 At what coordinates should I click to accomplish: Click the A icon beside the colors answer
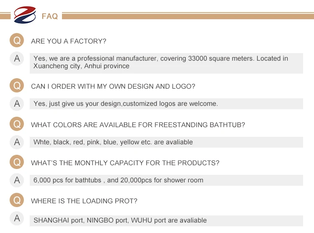17,142
